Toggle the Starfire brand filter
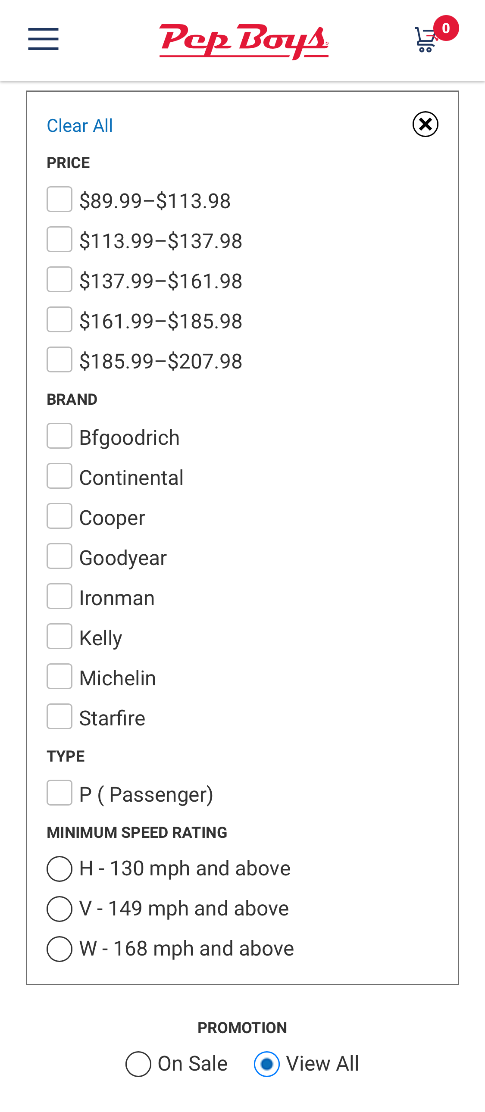 59,717
